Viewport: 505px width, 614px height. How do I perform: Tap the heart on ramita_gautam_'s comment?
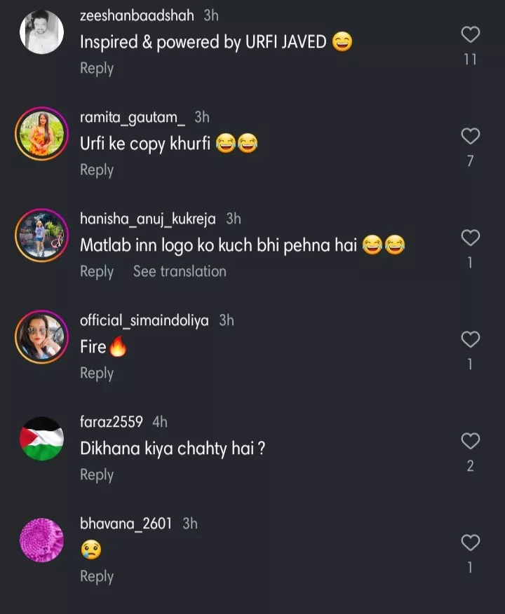[471, 135]
